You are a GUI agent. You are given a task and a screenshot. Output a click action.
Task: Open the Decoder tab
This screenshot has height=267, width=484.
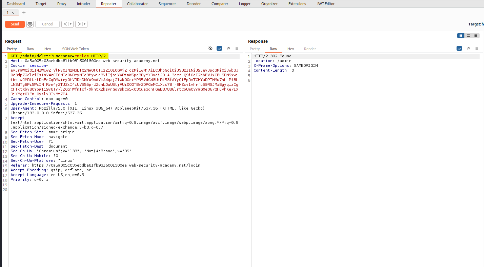click(194, 4)
